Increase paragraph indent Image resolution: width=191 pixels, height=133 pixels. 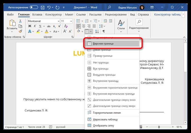click(x=111, y=21)
